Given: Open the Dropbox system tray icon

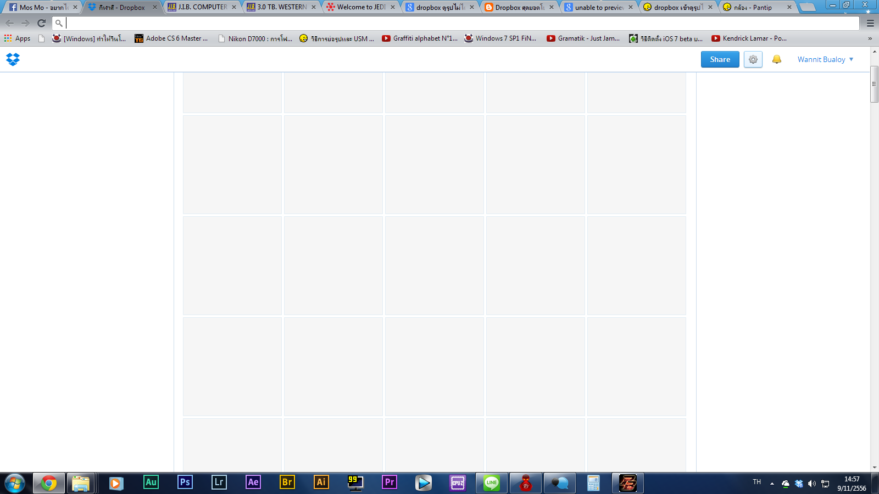Looking at the screenshot, I should pyautogui.click(x=799, y=484).
